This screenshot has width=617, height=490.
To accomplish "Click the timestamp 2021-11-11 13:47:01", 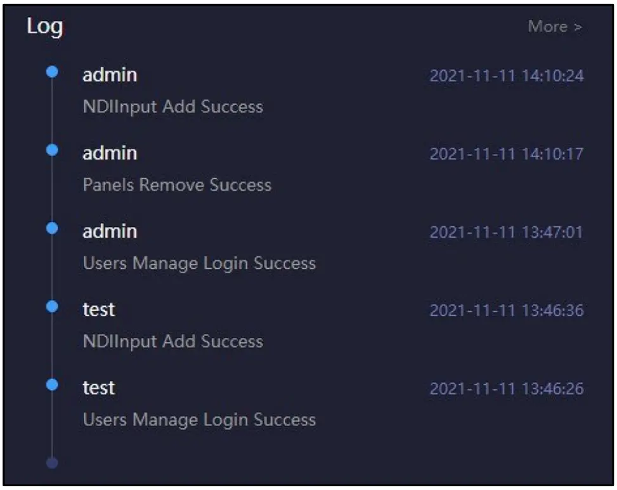I will pyautogui.click(x=506, y=233).
